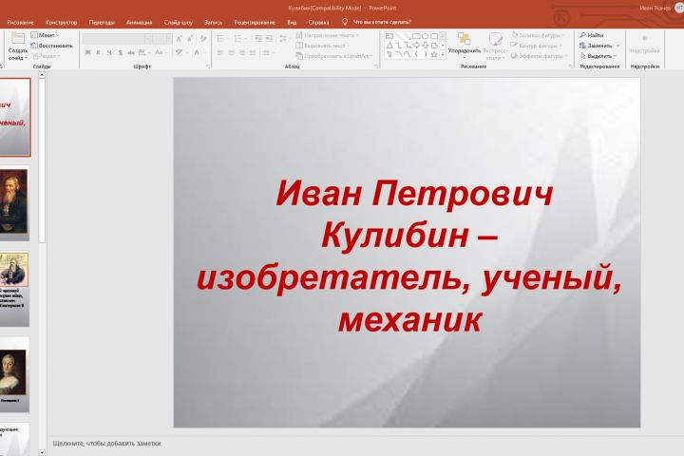Screen dimensions: 684x456
Task: Select the bearded portrait slide thumbnail
Action: [13, 202]
